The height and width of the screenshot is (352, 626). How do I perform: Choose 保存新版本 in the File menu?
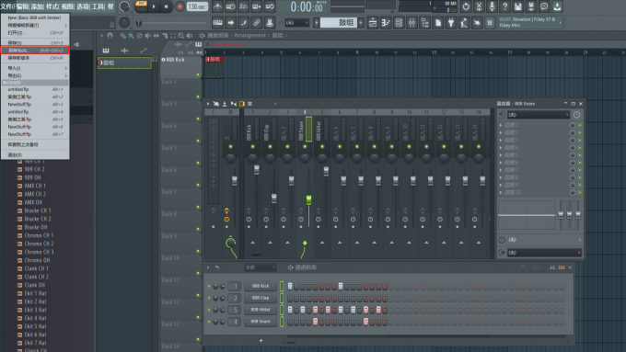35,58
